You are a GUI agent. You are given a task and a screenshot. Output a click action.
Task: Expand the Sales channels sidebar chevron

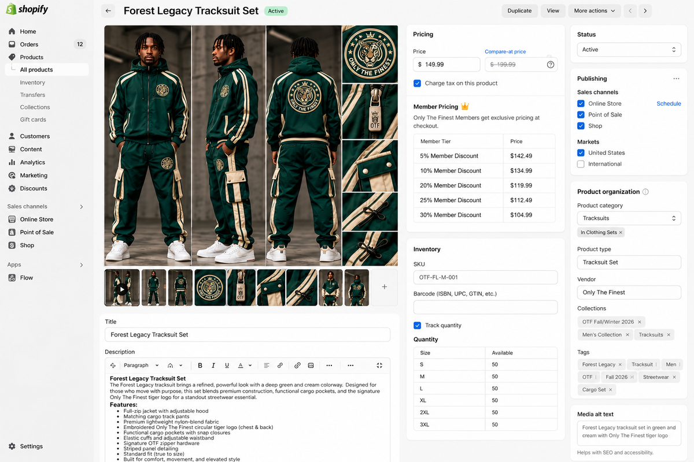(81, 207)
